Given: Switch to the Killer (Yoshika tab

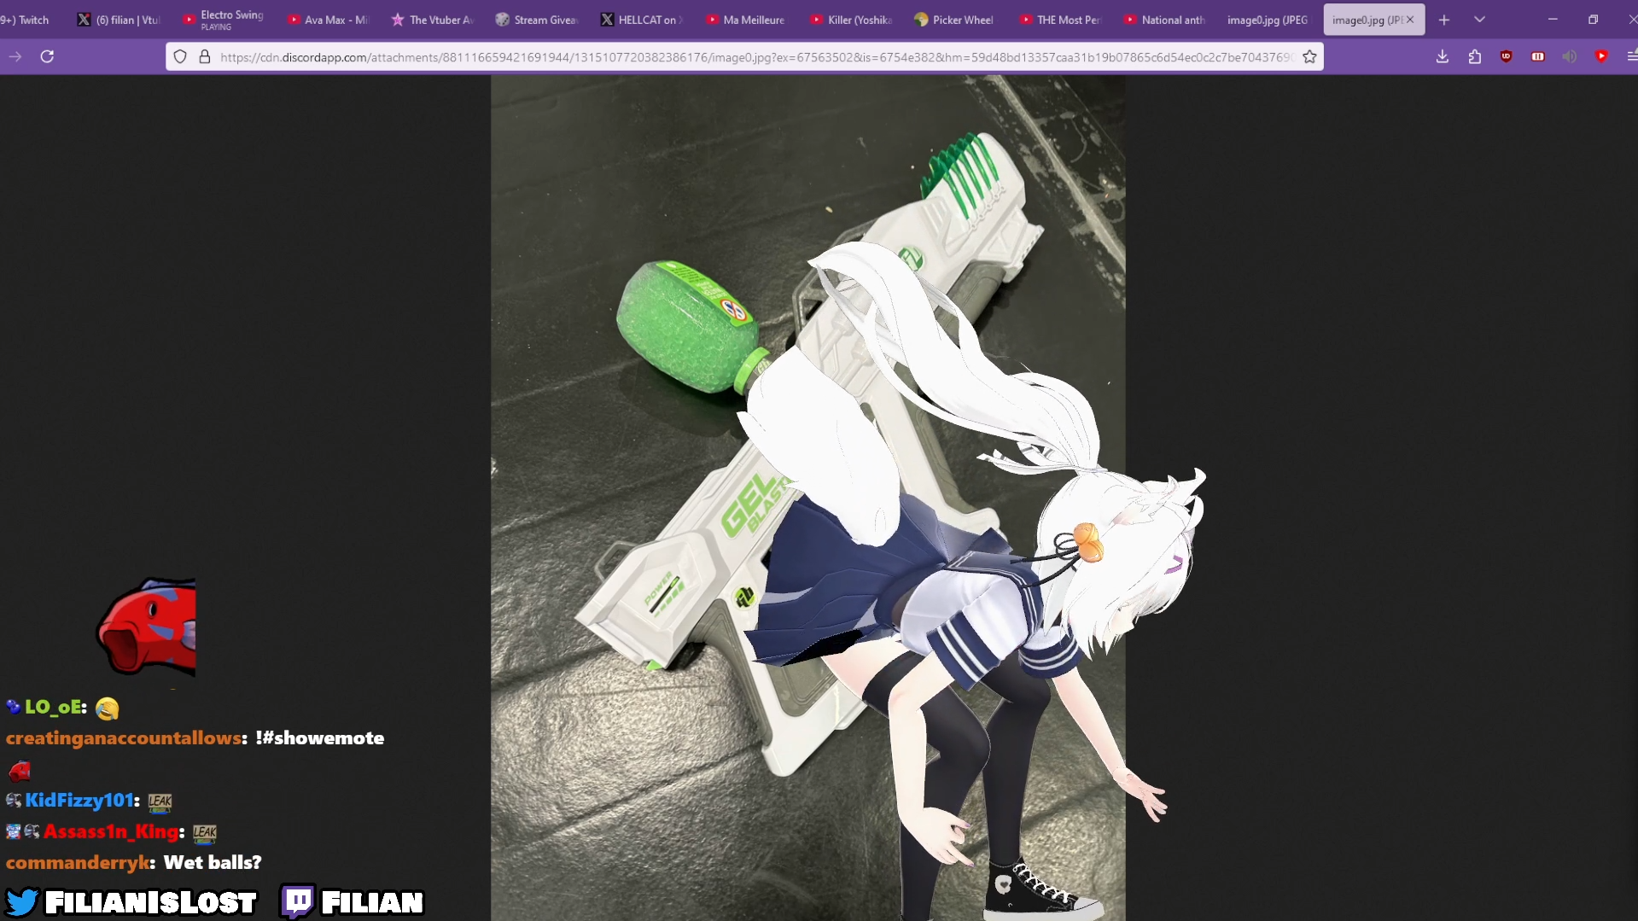Looking at the screenshot, I should [x=851, y=20].
